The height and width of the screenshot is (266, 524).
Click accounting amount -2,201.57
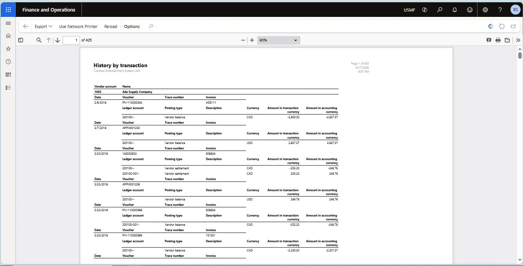point(332,250)
